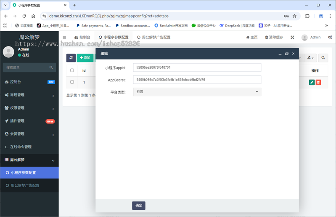Open a new browser tab
336x217 pixels.
coord(74,5)
